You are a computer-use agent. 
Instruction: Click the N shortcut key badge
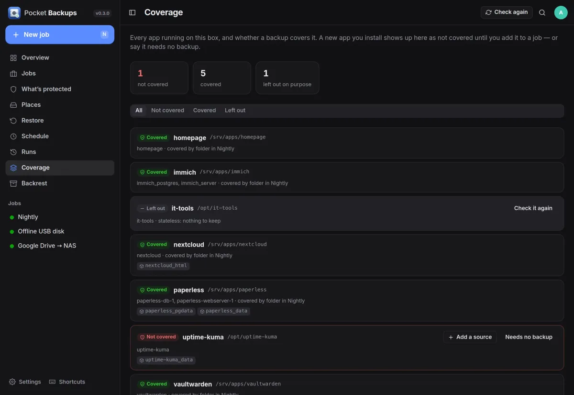[104, 34]
